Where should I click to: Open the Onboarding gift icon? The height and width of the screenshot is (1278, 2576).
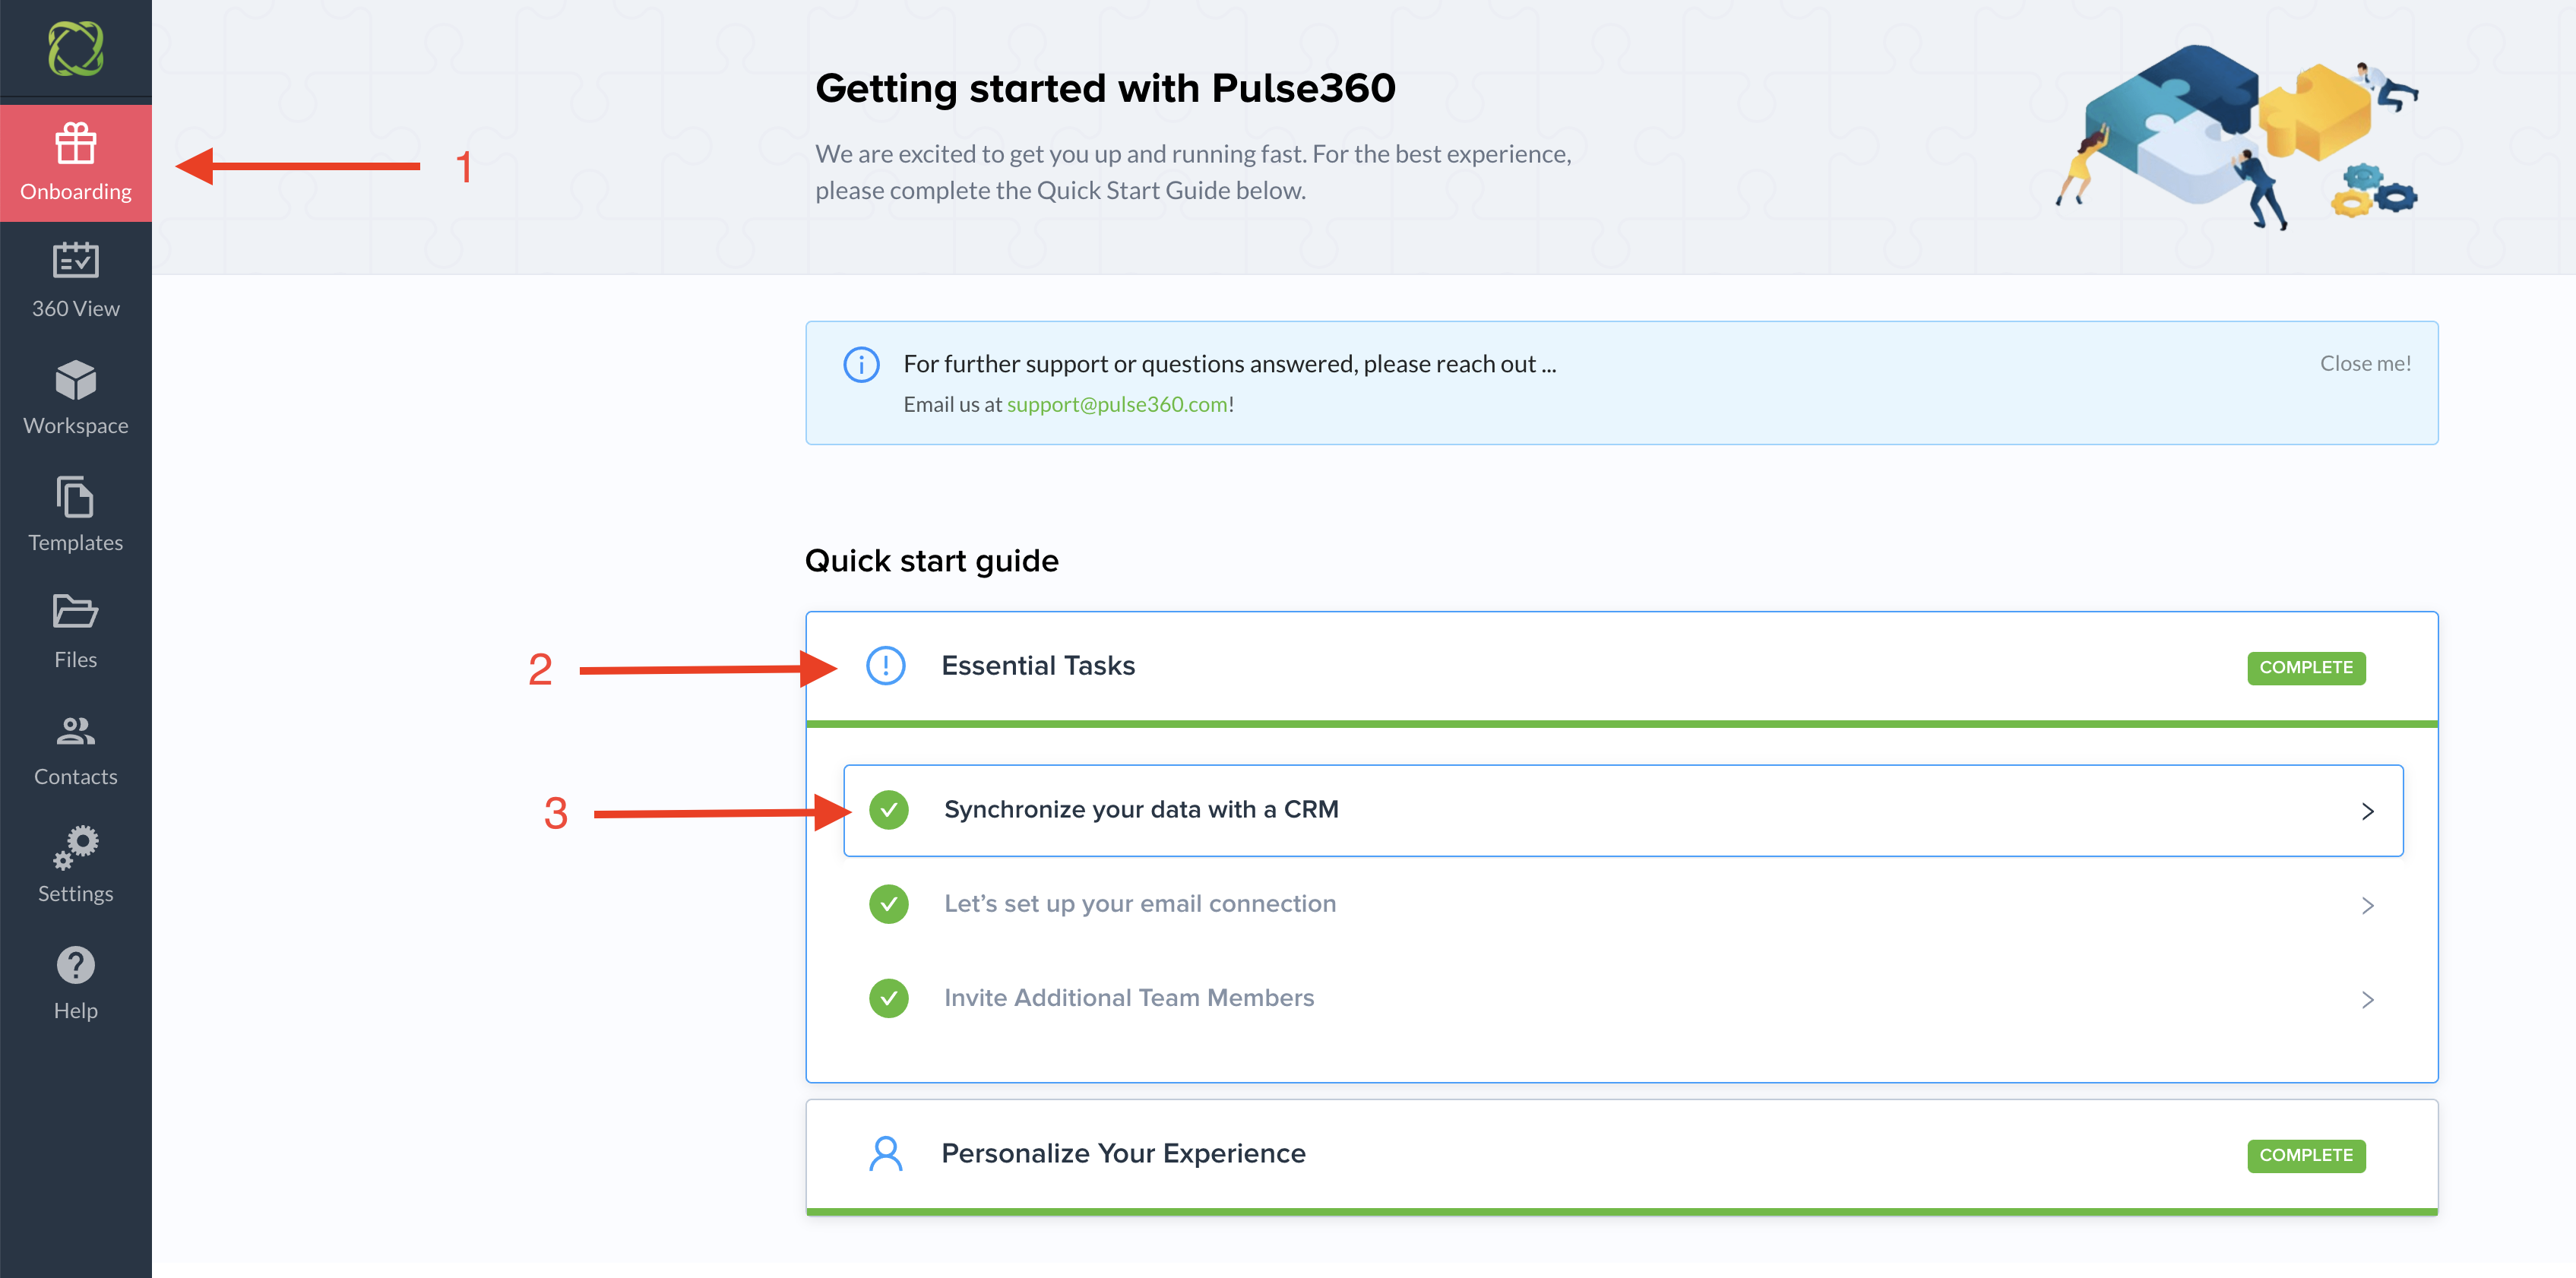76,144
